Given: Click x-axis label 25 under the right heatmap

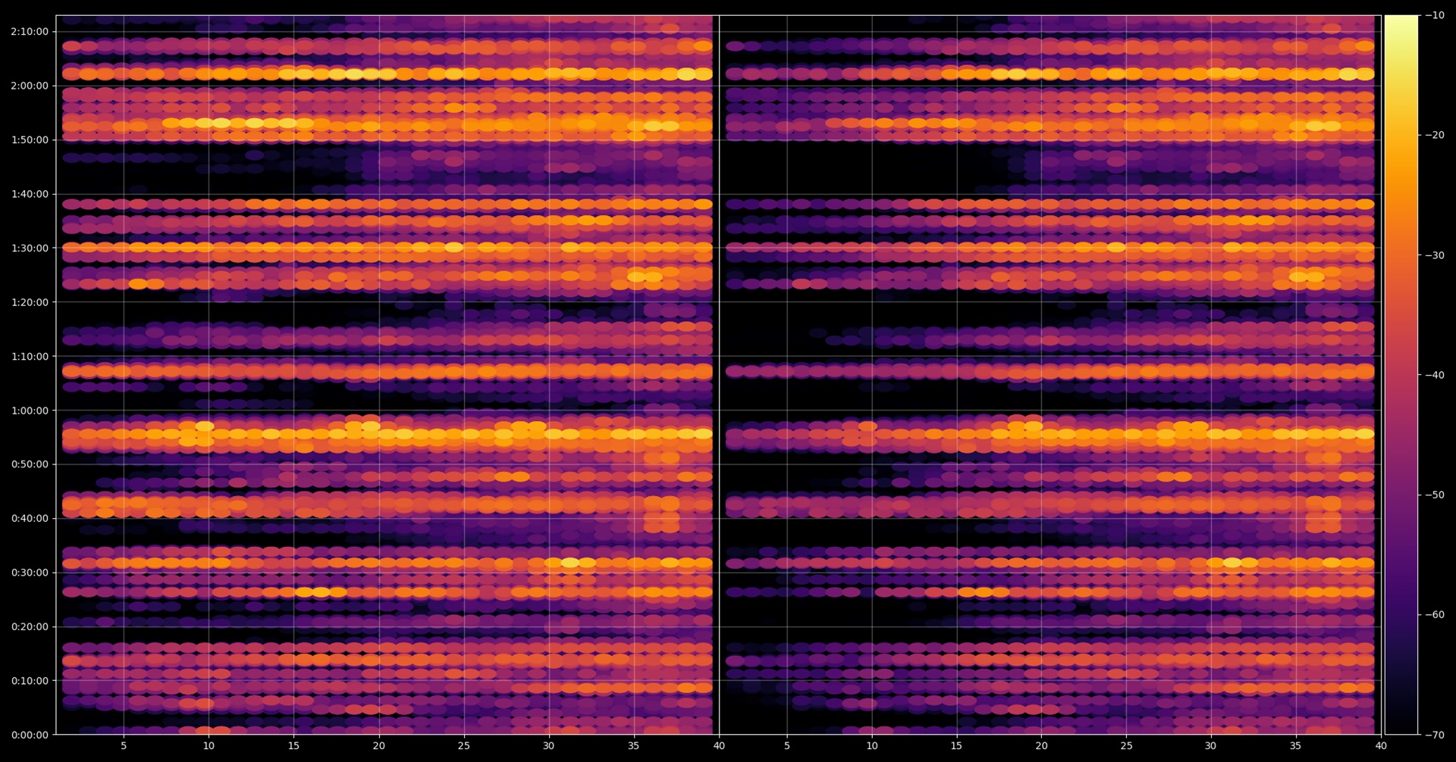Looking at the screenshot, I should click(x=1126, y=745).
